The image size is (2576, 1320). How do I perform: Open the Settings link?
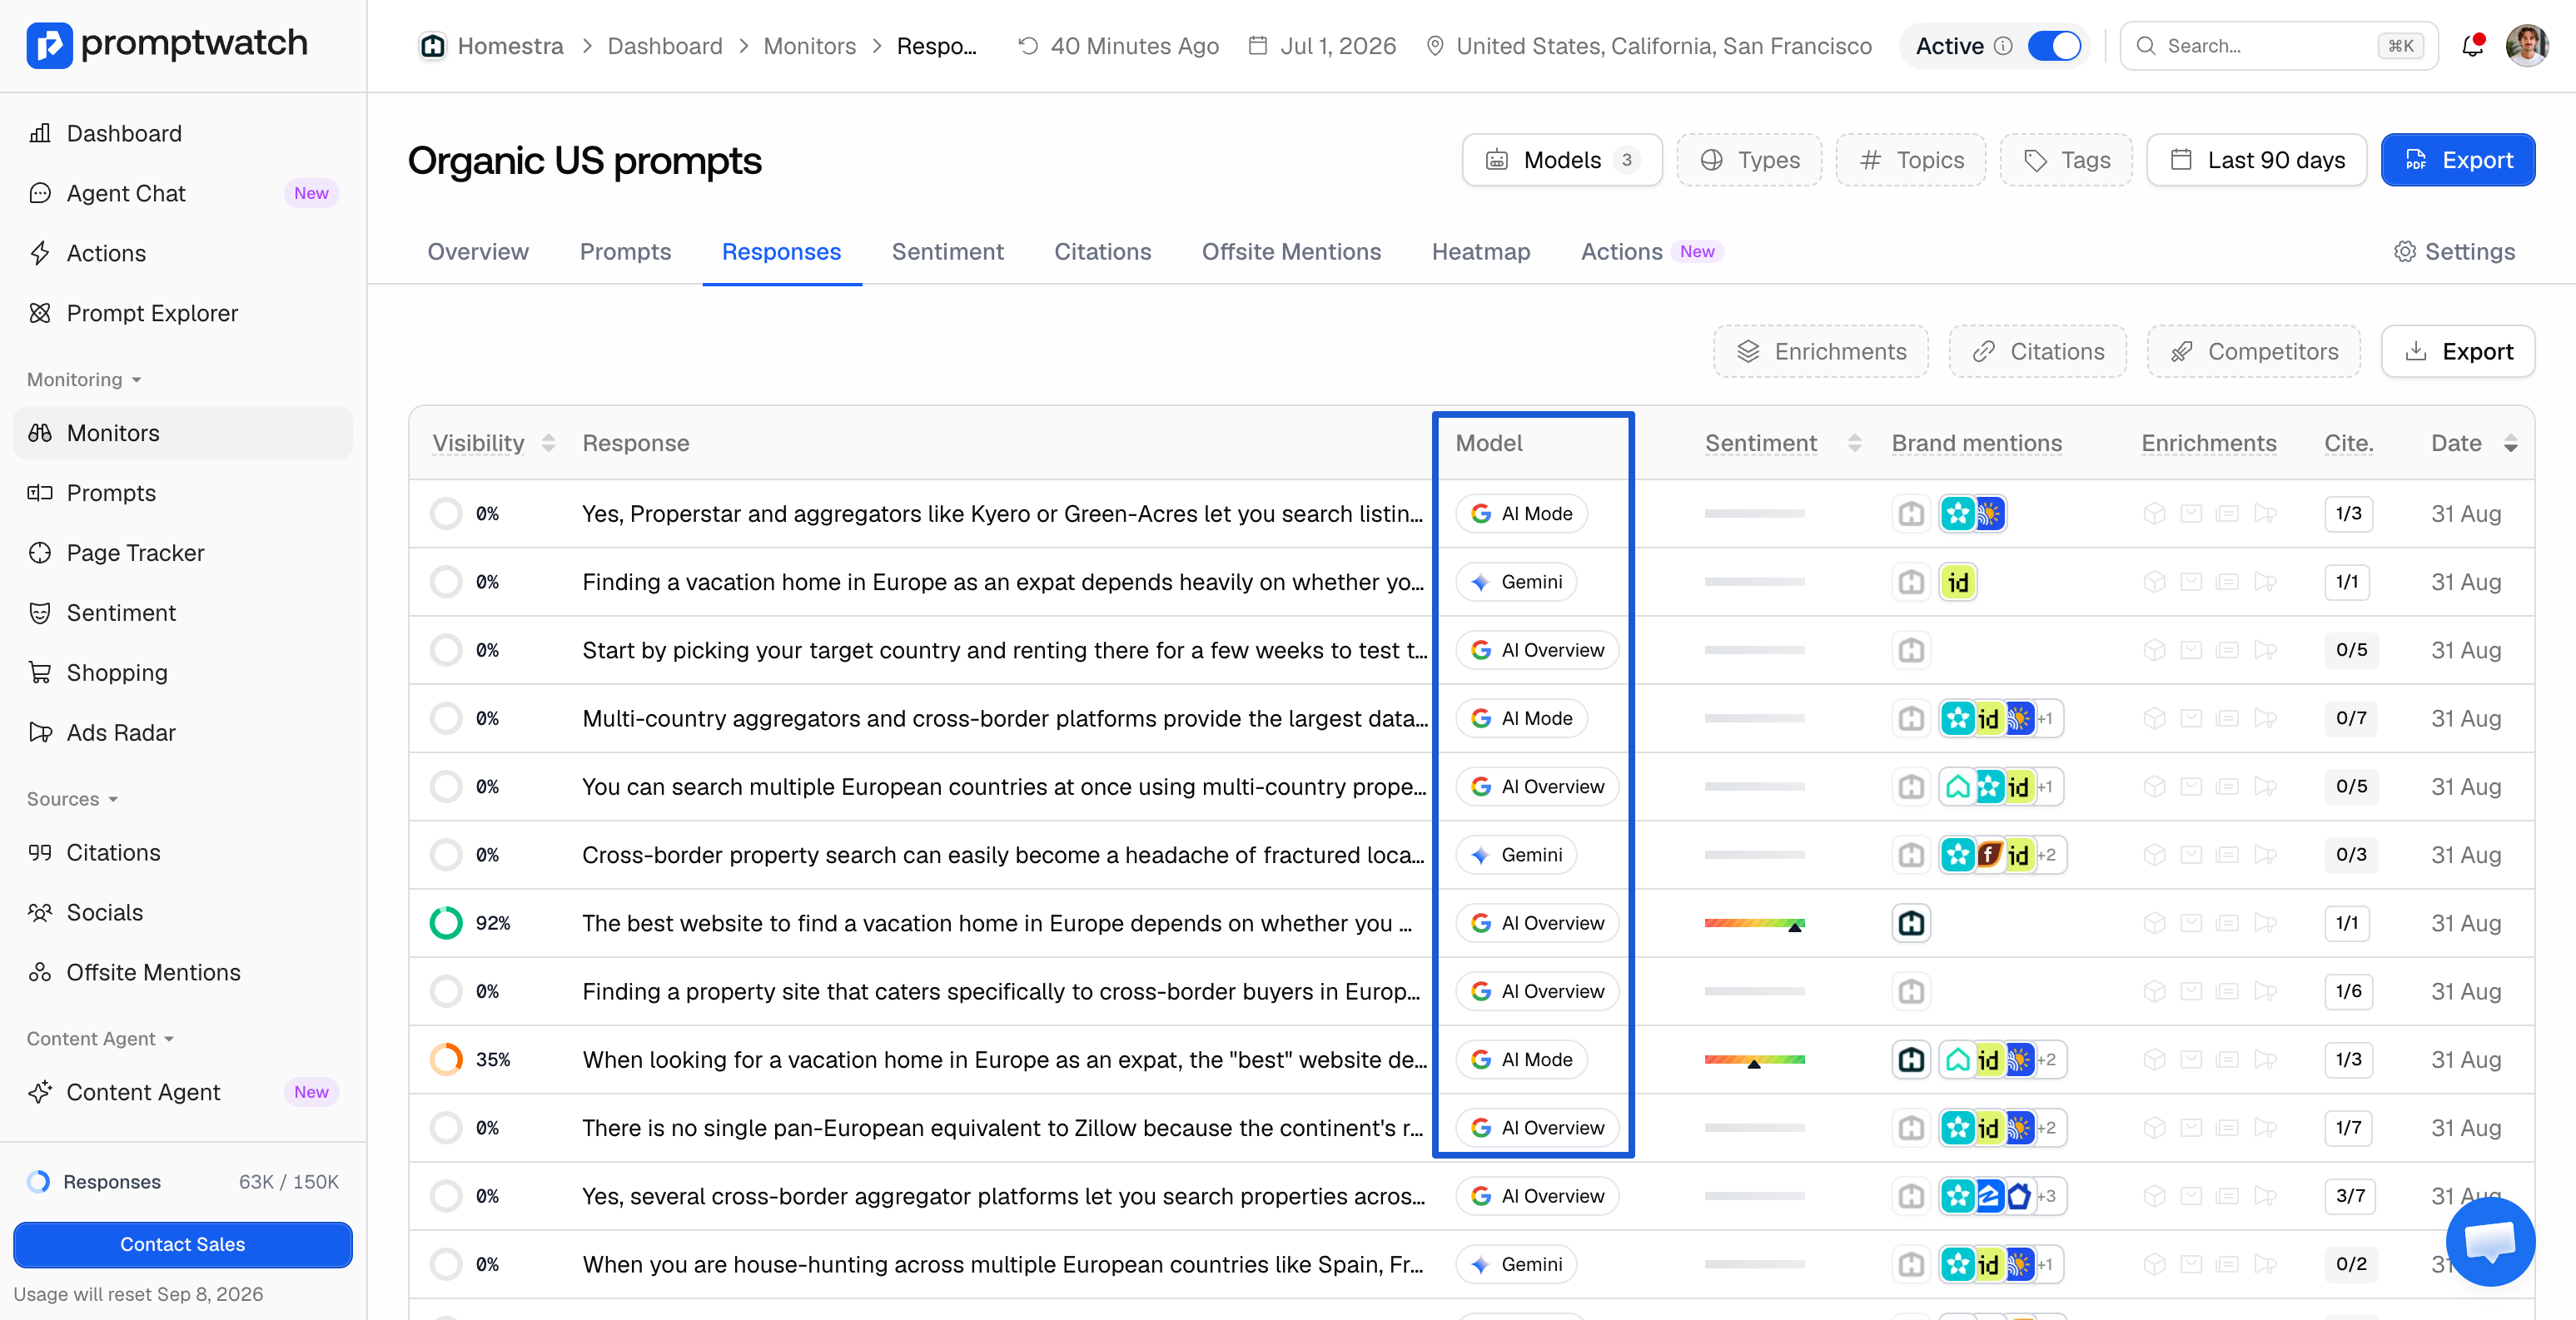point(2455,252)
